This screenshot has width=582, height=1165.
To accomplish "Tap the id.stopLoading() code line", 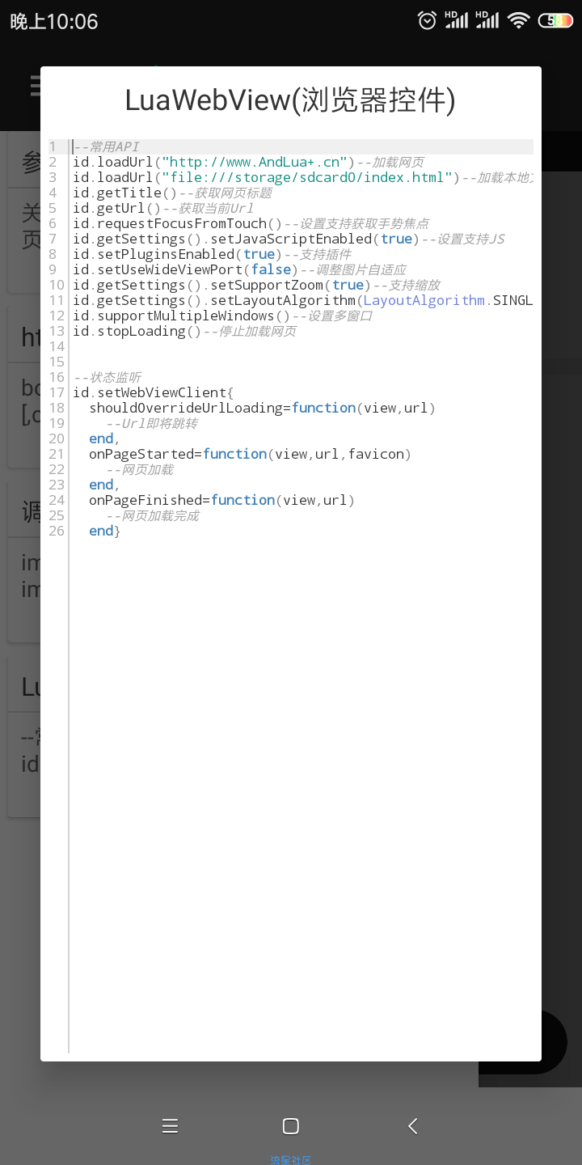I will coord(184,331).
